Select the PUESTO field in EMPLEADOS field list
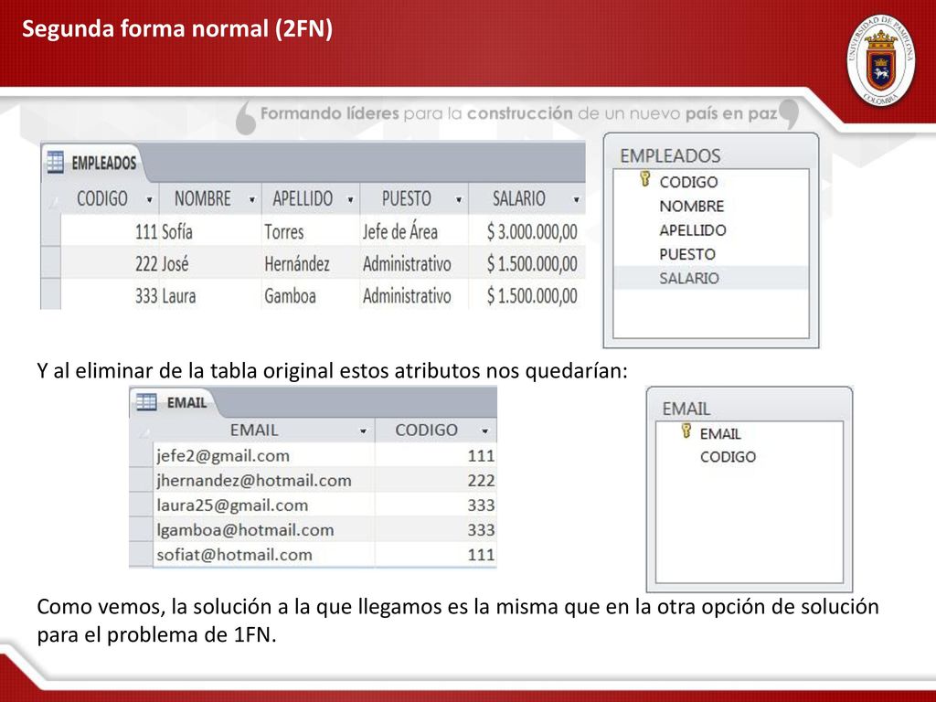 pyautogui.click(x=687, y=254)
